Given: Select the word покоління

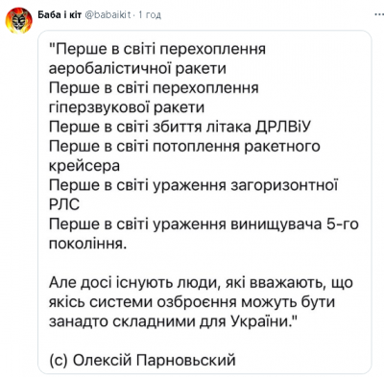Looking at the screenshot, I should (x=85, y=244).
